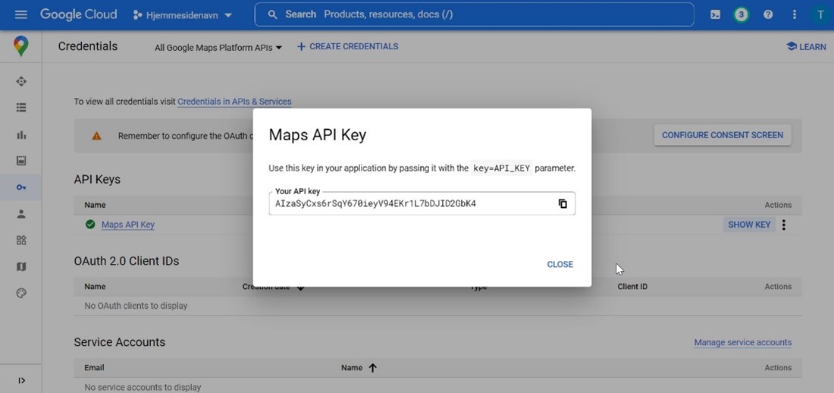Screen dimensions: 834x393
Task: Select the Credentials key icon in the sidebar
Action: 20,187
